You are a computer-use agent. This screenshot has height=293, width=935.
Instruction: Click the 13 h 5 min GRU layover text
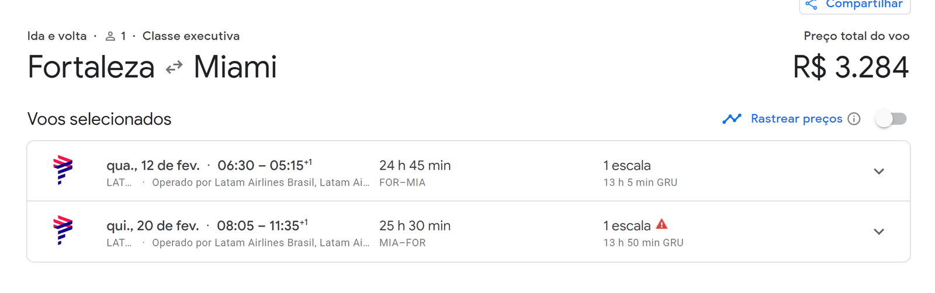pyautogui.click(x=640, y=183)
